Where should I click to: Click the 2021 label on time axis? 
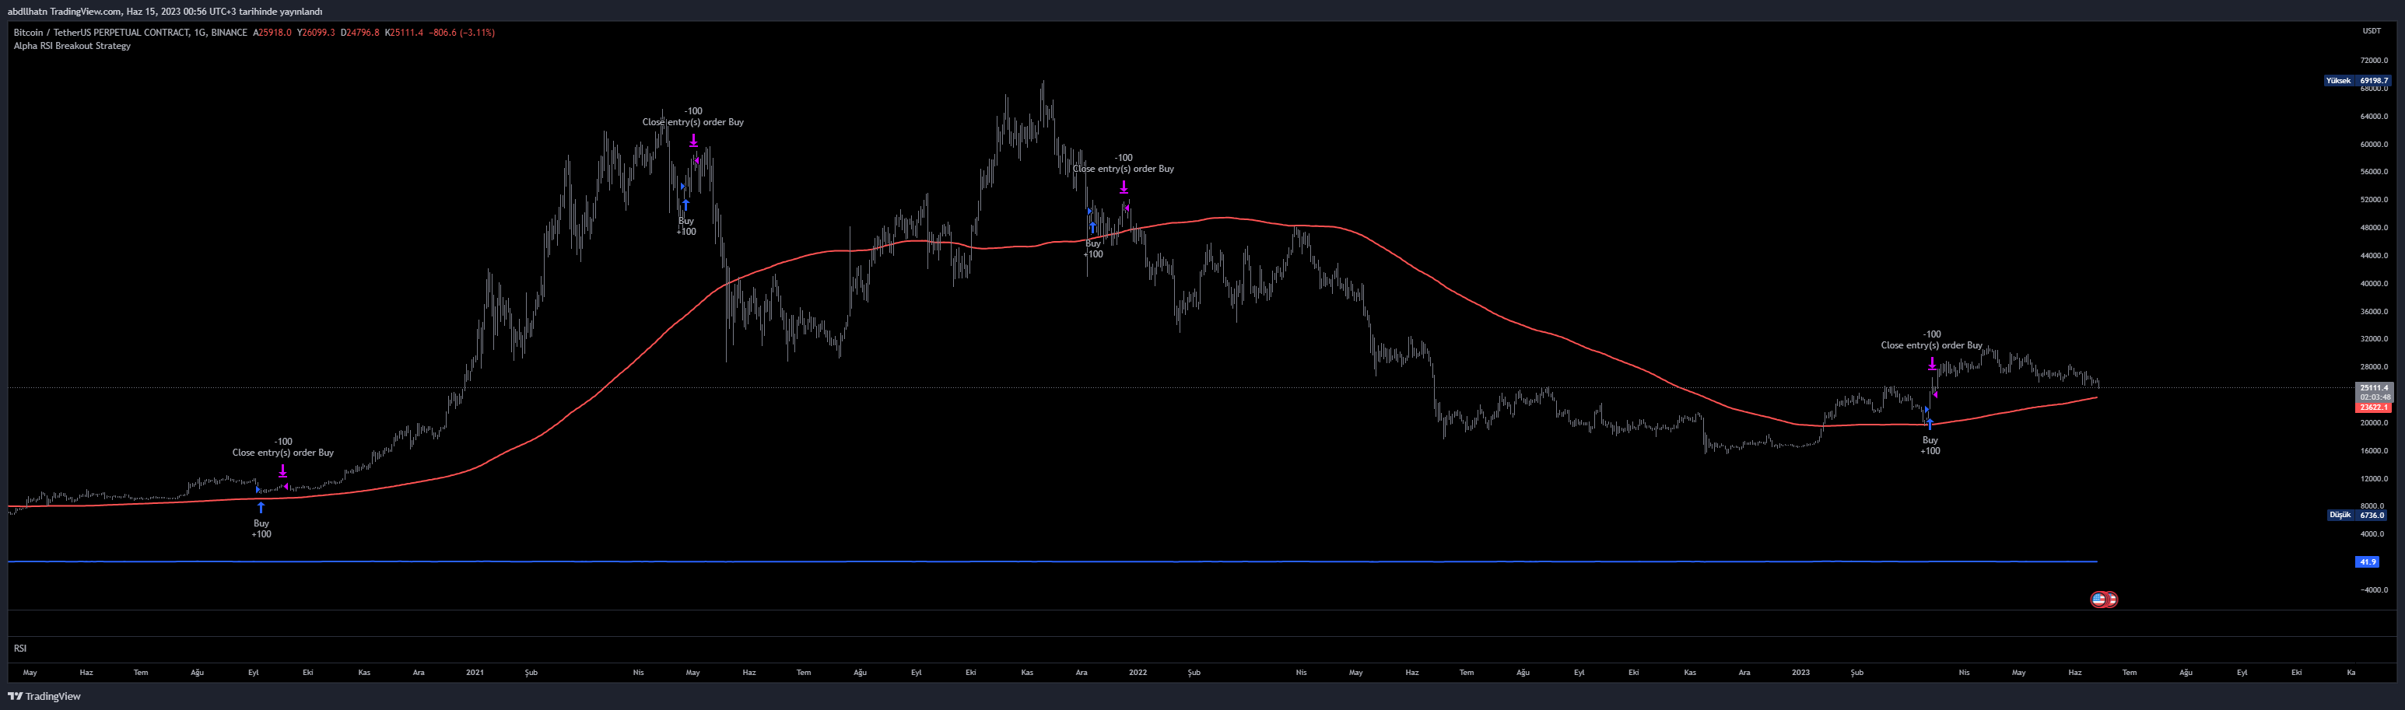475,673
